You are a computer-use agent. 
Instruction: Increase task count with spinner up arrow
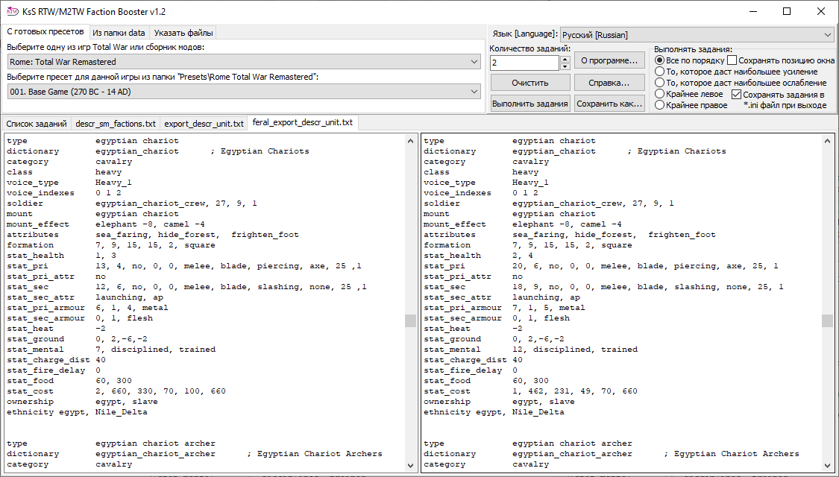pyautogui.click(x=565, y=60)
